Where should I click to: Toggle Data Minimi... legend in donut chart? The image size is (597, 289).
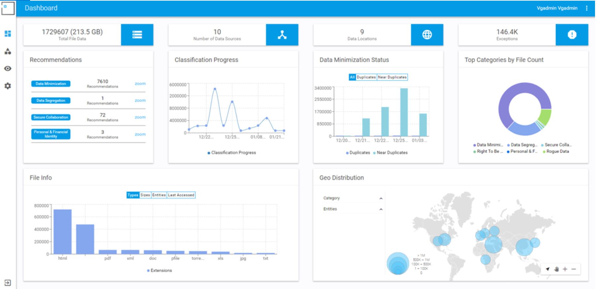[x=488, y=145]
